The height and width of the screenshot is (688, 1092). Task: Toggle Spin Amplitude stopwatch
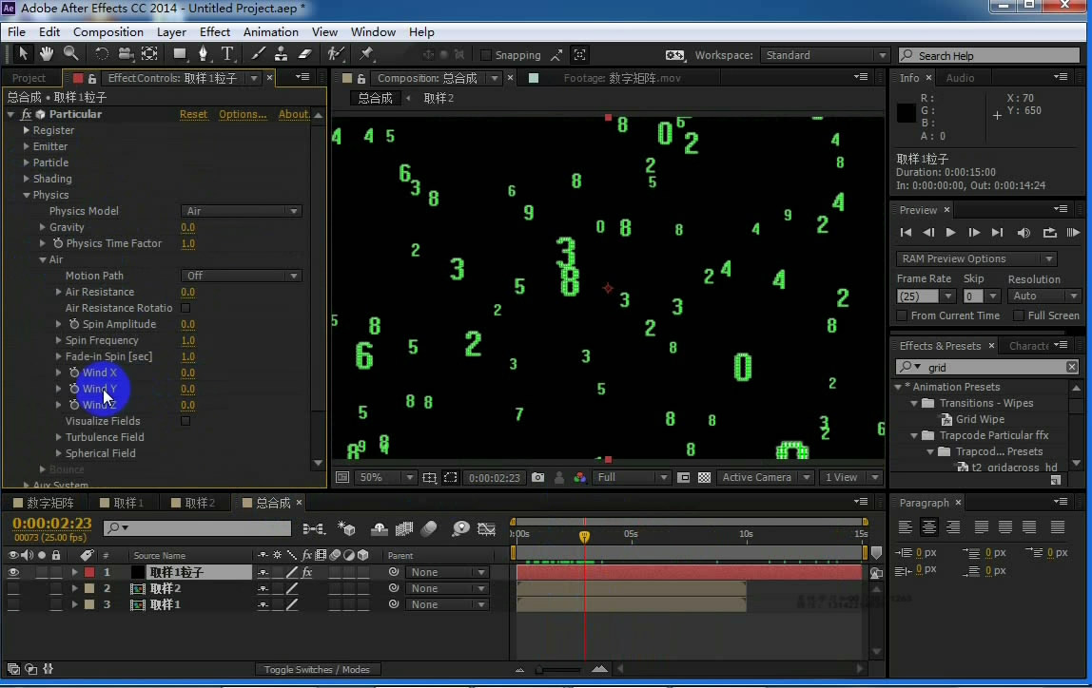pos(74,324)
